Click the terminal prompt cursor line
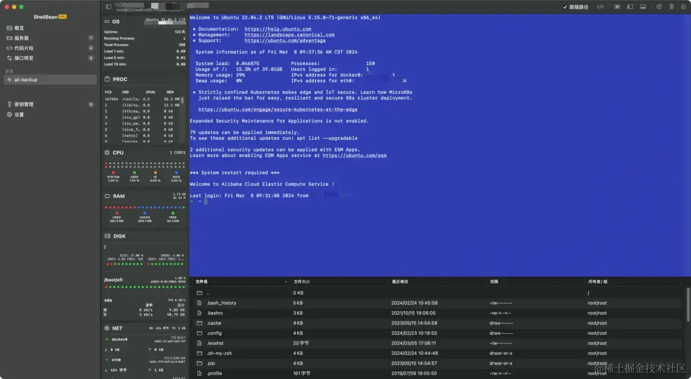Screen dimensions: 691x379 point(199,201)
